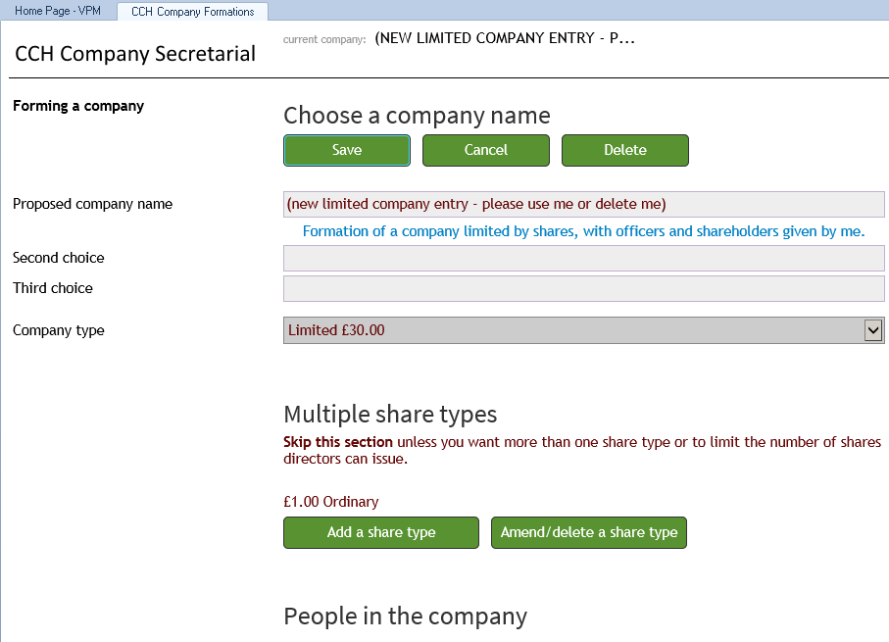Image resolution: width=889 pixels, height=642 pixels.
Task: Switch to the Home Page - VPM tab
Action: point(56,12)
